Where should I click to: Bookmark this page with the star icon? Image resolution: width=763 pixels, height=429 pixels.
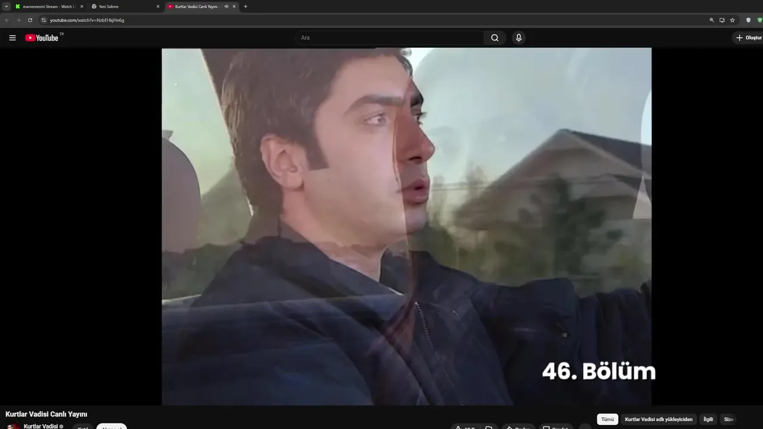(733, 20)
